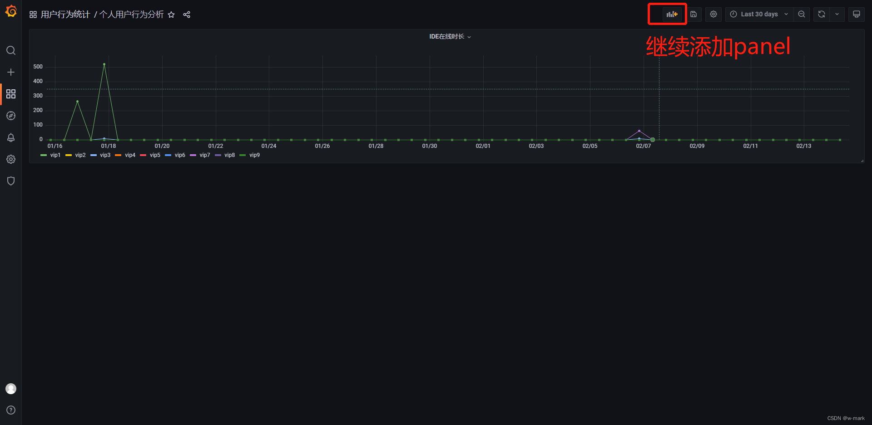Screen dimensions: 872x425
Task: Refresh the dashboard data
Action: tap(821, 14)
